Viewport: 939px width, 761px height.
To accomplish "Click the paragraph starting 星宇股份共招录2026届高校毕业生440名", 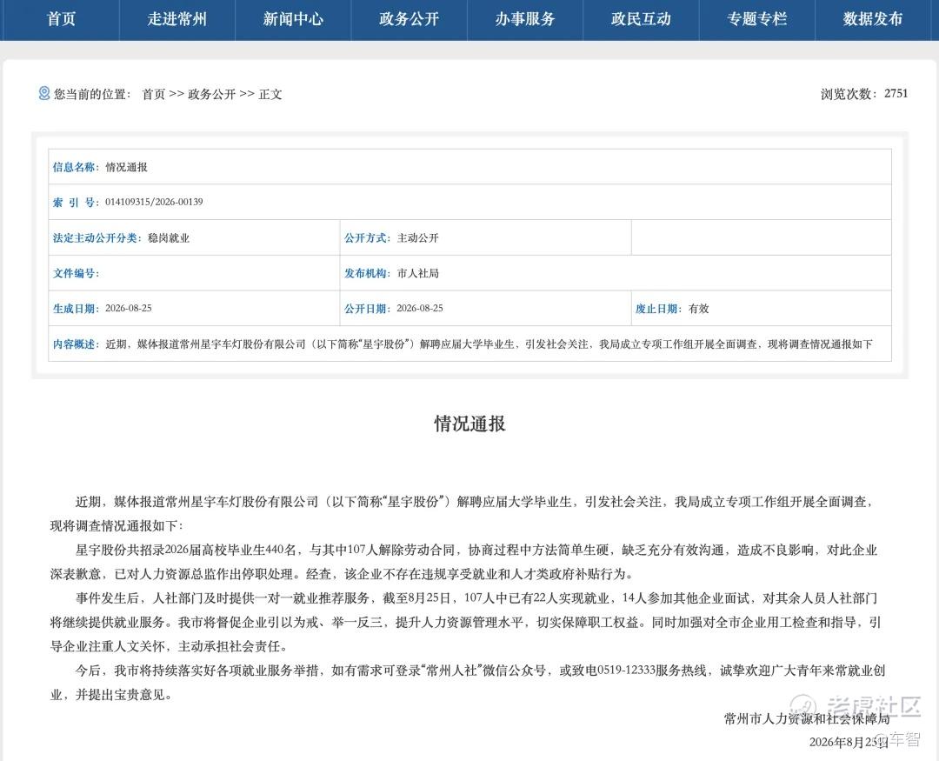I will coord(464,562).
